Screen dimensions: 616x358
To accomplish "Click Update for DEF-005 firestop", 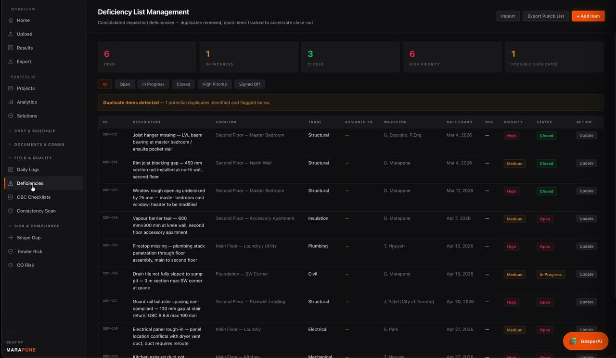I will (586, 246).
